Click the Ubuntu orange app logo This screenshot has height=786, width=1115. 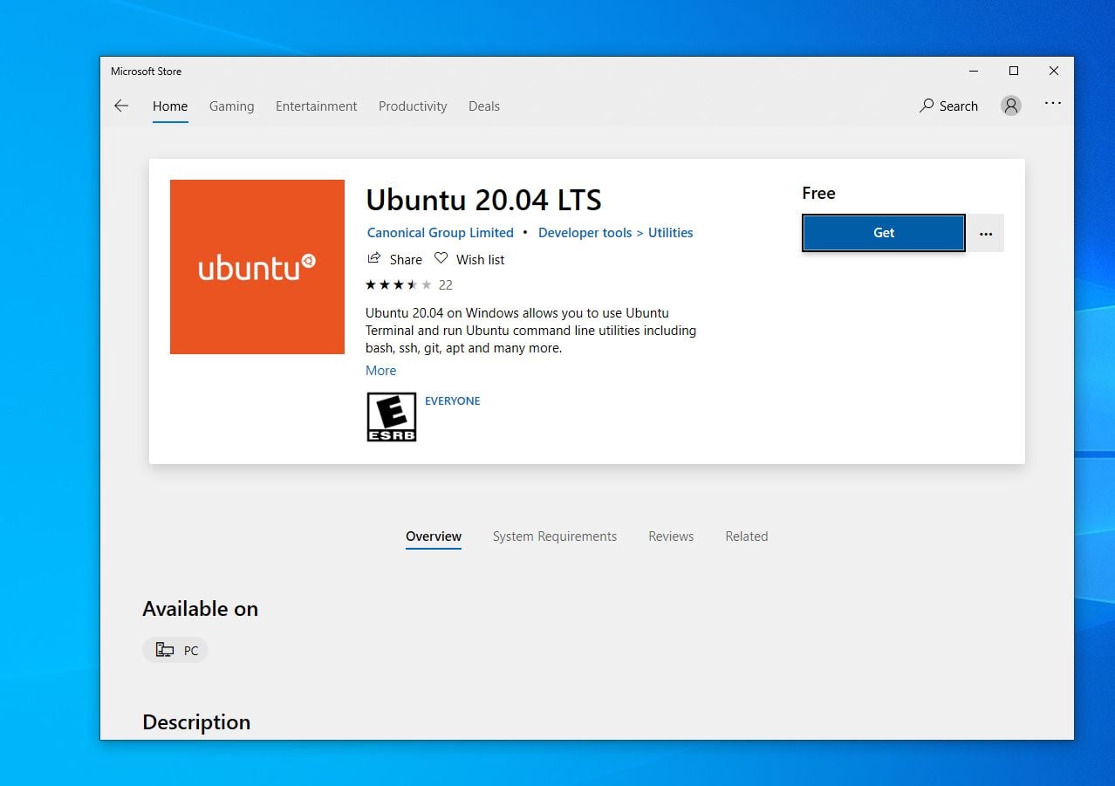point(257,267)
